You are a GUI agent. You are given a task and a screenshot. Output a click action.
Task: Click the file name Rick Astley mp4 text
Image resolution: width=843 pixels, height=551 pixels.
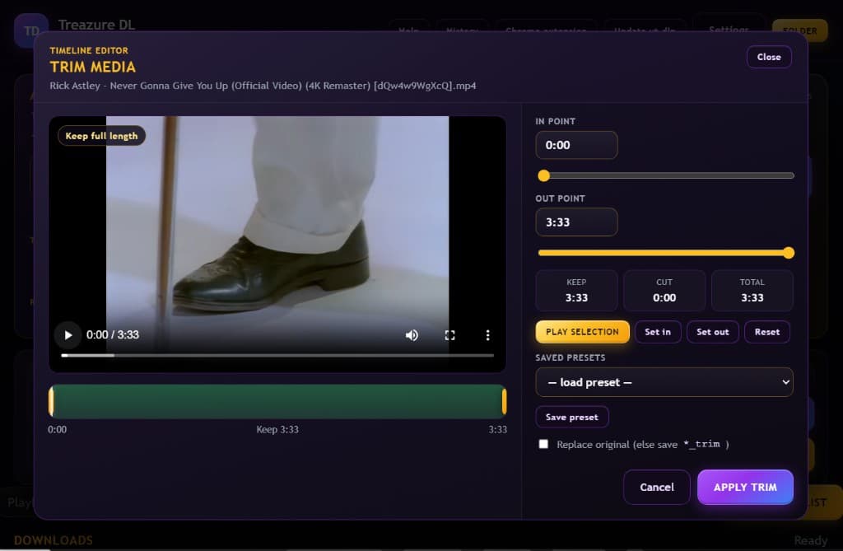[x=263, y=86]
